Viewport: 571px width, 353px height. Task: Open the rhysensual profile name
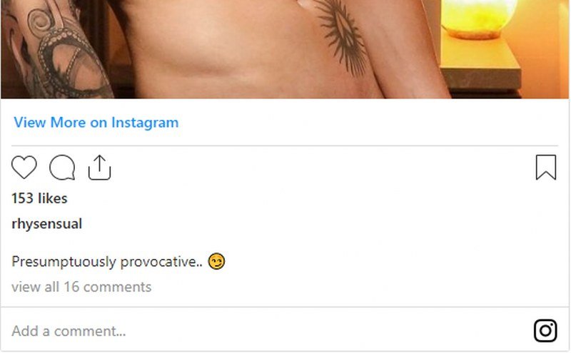click(46, 223)
